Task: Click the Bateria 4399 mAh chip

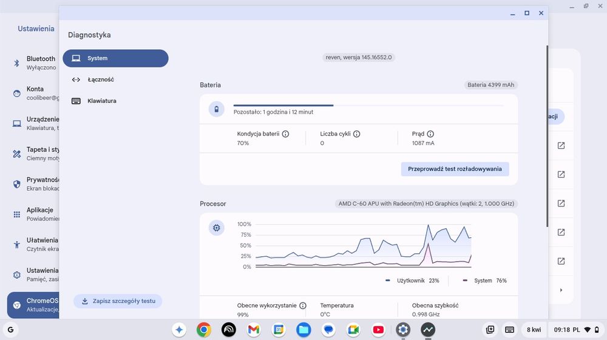Action: click(490, 85)
